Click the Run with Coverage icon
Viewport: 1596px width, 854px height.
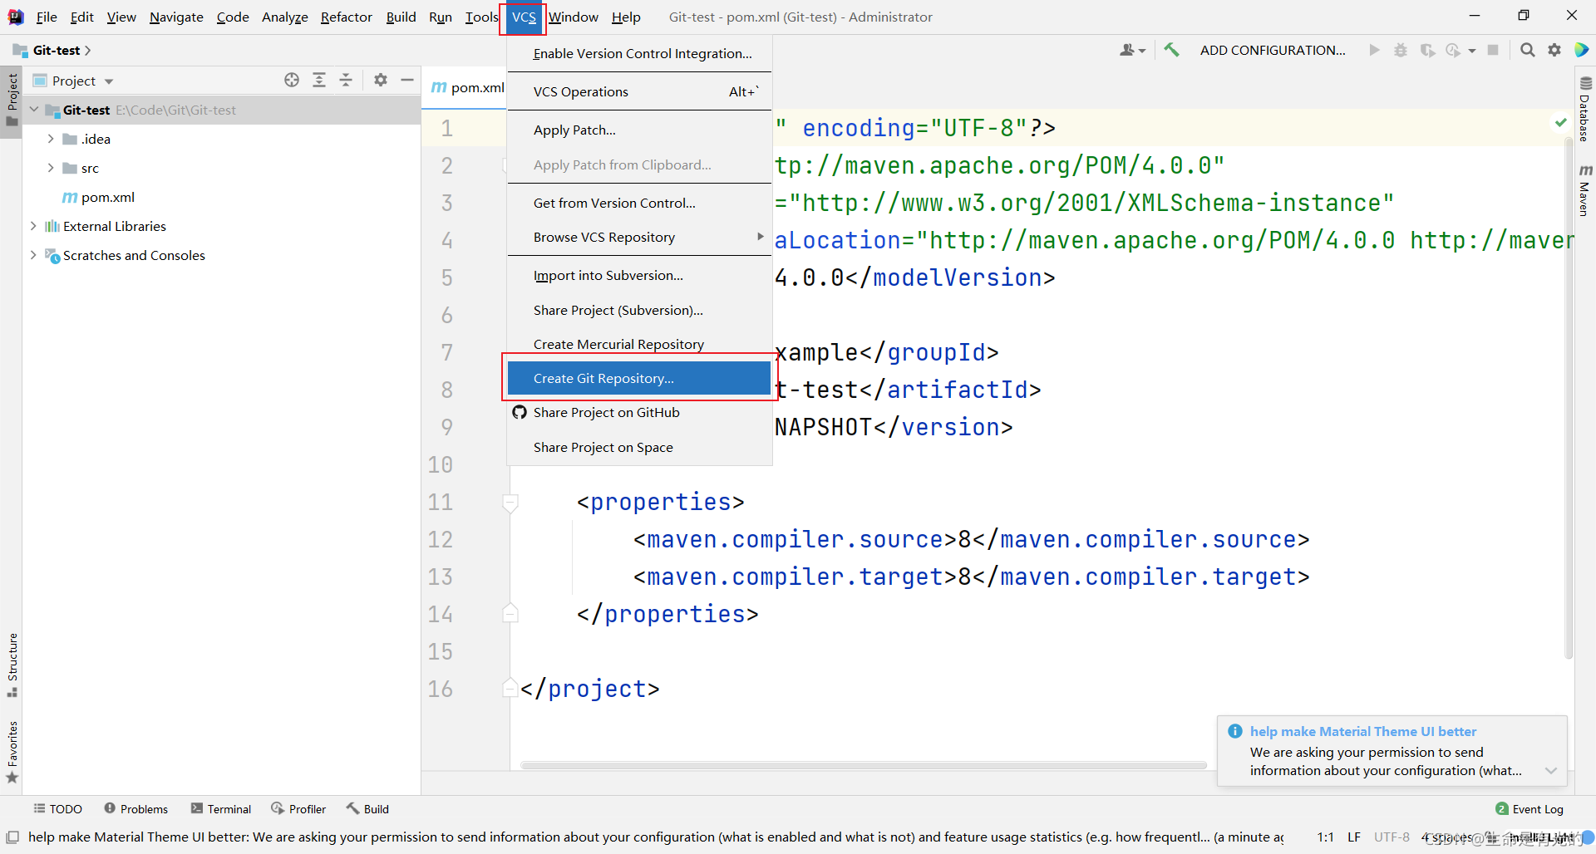click(1427, 50)
